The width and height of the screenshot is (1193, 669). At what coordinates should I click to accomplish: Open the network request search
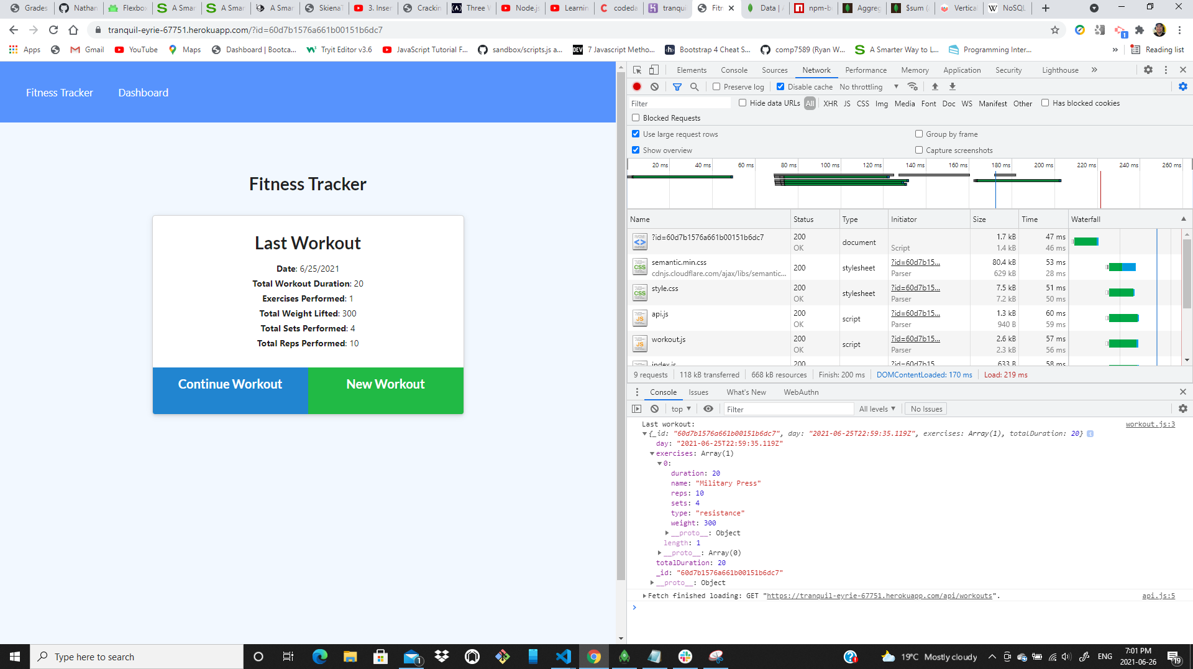695,86
